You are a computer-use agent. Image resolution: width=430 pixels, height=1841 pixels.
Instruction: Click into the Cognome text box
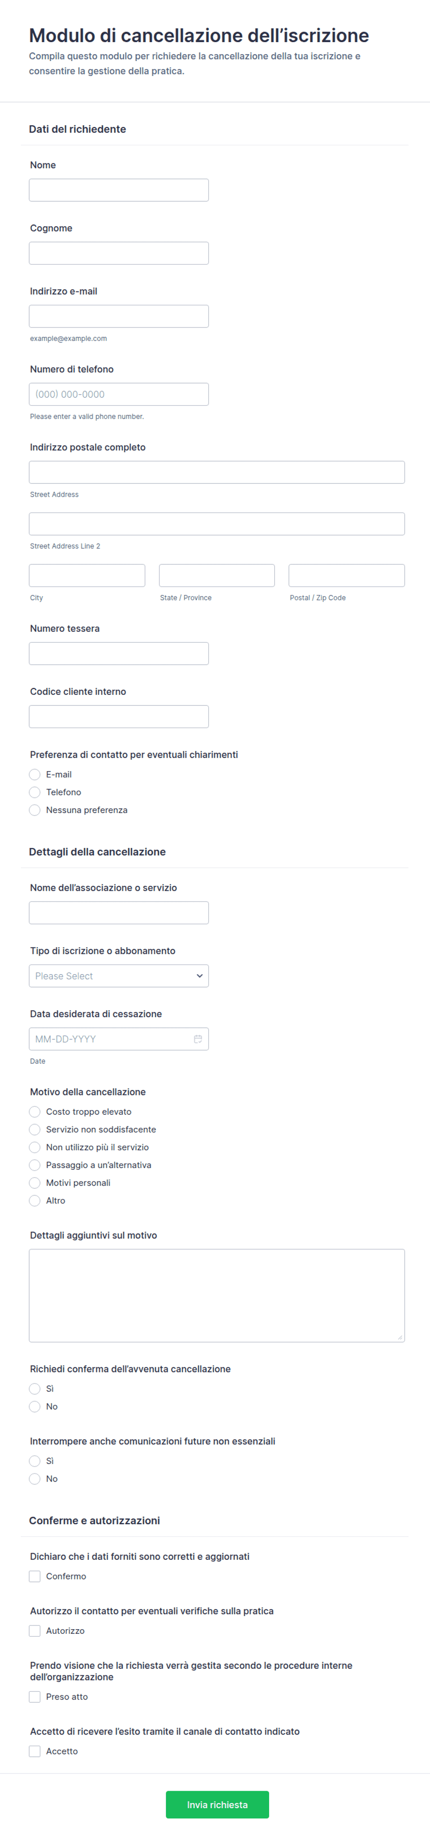(x=118, y=253)
